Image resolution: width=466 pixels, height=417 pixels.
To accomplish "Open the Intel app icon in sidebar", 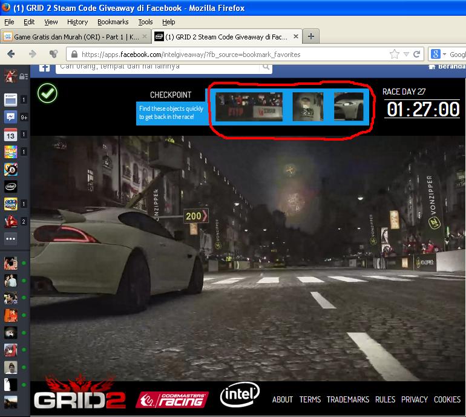I will (x=10, y=187).
